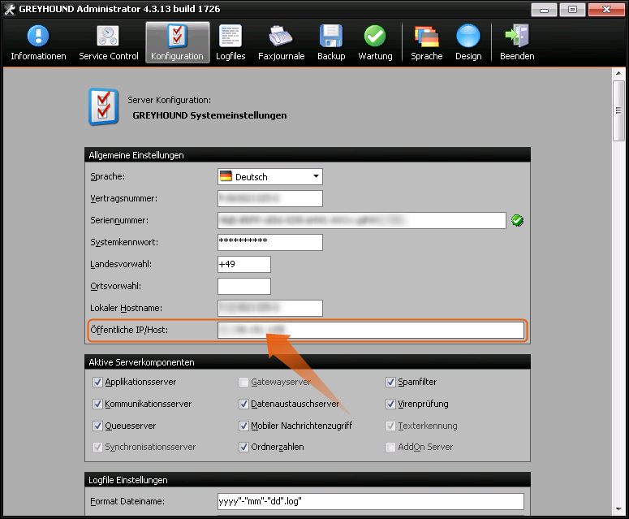The width and height of the screenshot is (629, 519).
Task: Open Faxjournale from the toolbar
Action: [281, 42]
